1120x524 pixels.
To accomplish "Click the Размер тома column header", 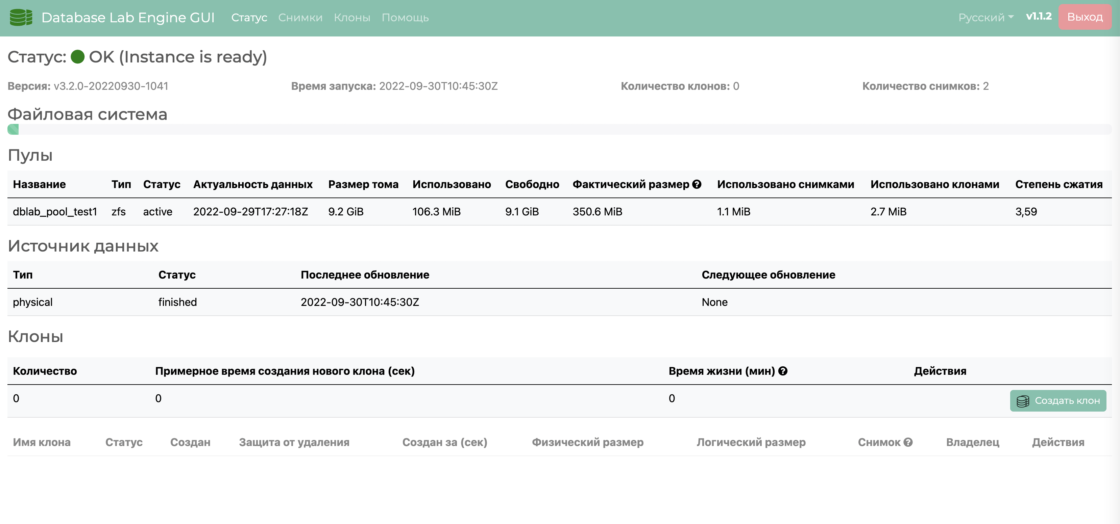I will 363,184.
